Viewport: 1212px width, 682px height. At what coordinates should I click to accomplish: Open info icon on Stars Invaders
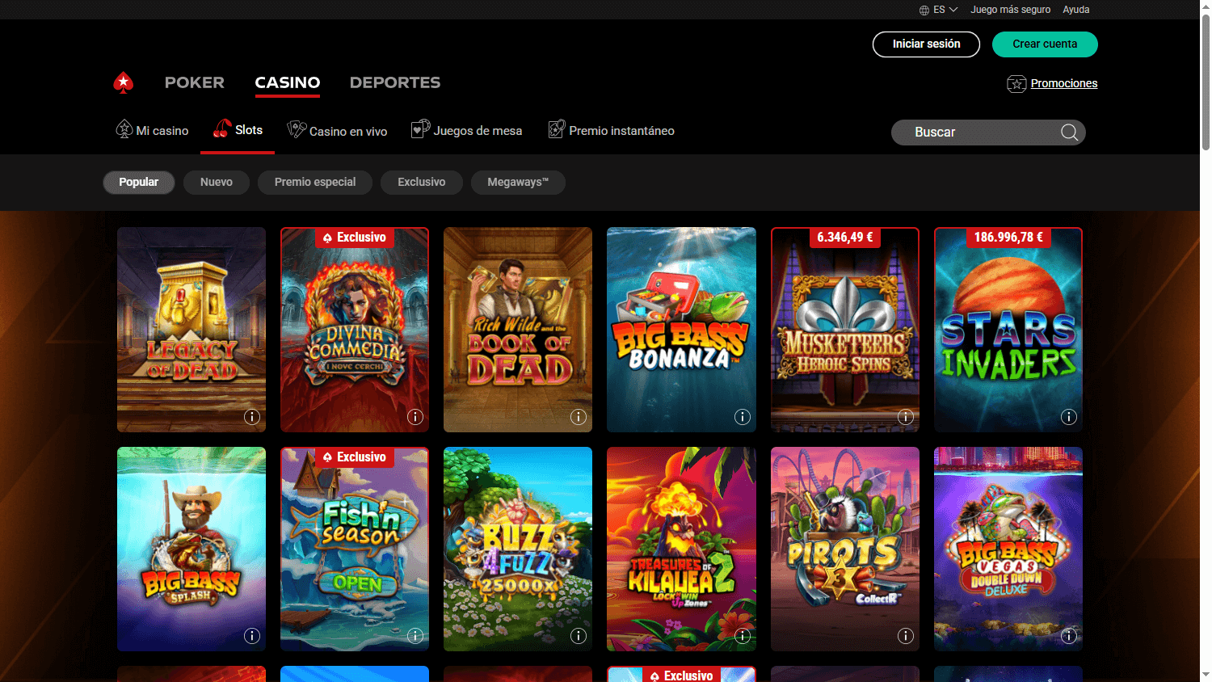coord(1069,417)
